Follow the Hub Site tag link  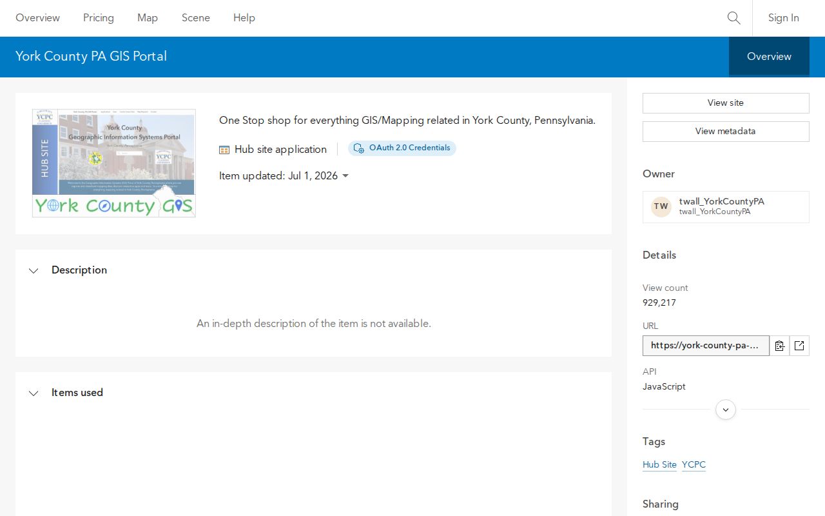click(x=660, y=465)
